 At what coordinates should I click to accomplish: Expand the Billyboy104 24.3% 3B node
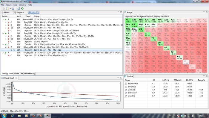[x=6, y=39]
